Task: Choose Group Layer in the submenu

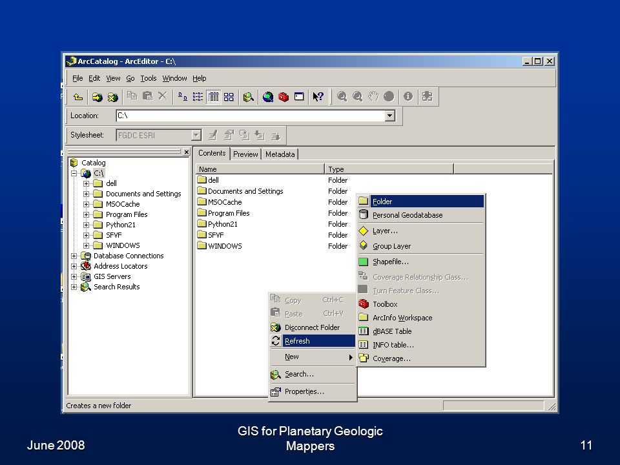Action: [x=420, y=246]
